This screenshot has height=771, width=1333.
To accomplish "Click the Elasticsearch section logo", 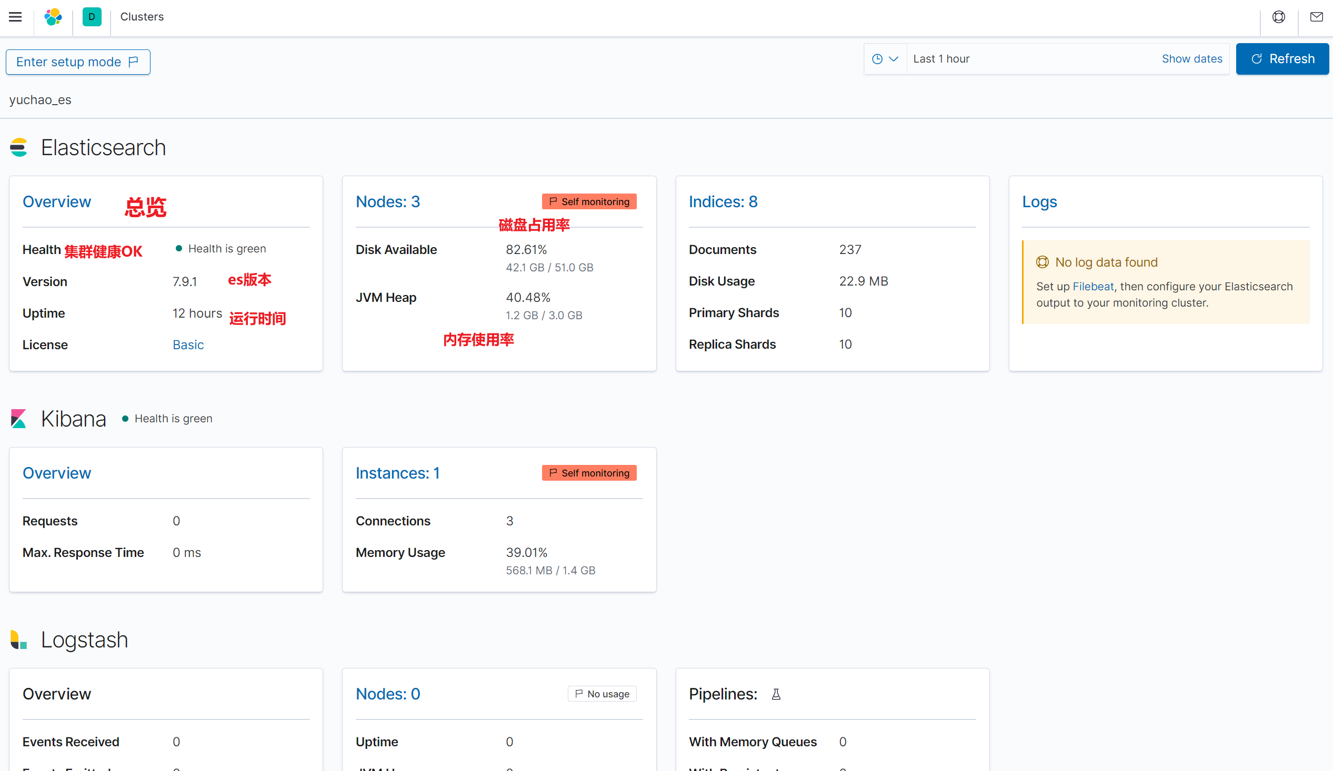I will [x=19, y=148].
